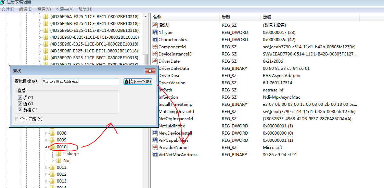Open the 编辑(E) menu
The image size is (384, 188).
coord(26,9)
